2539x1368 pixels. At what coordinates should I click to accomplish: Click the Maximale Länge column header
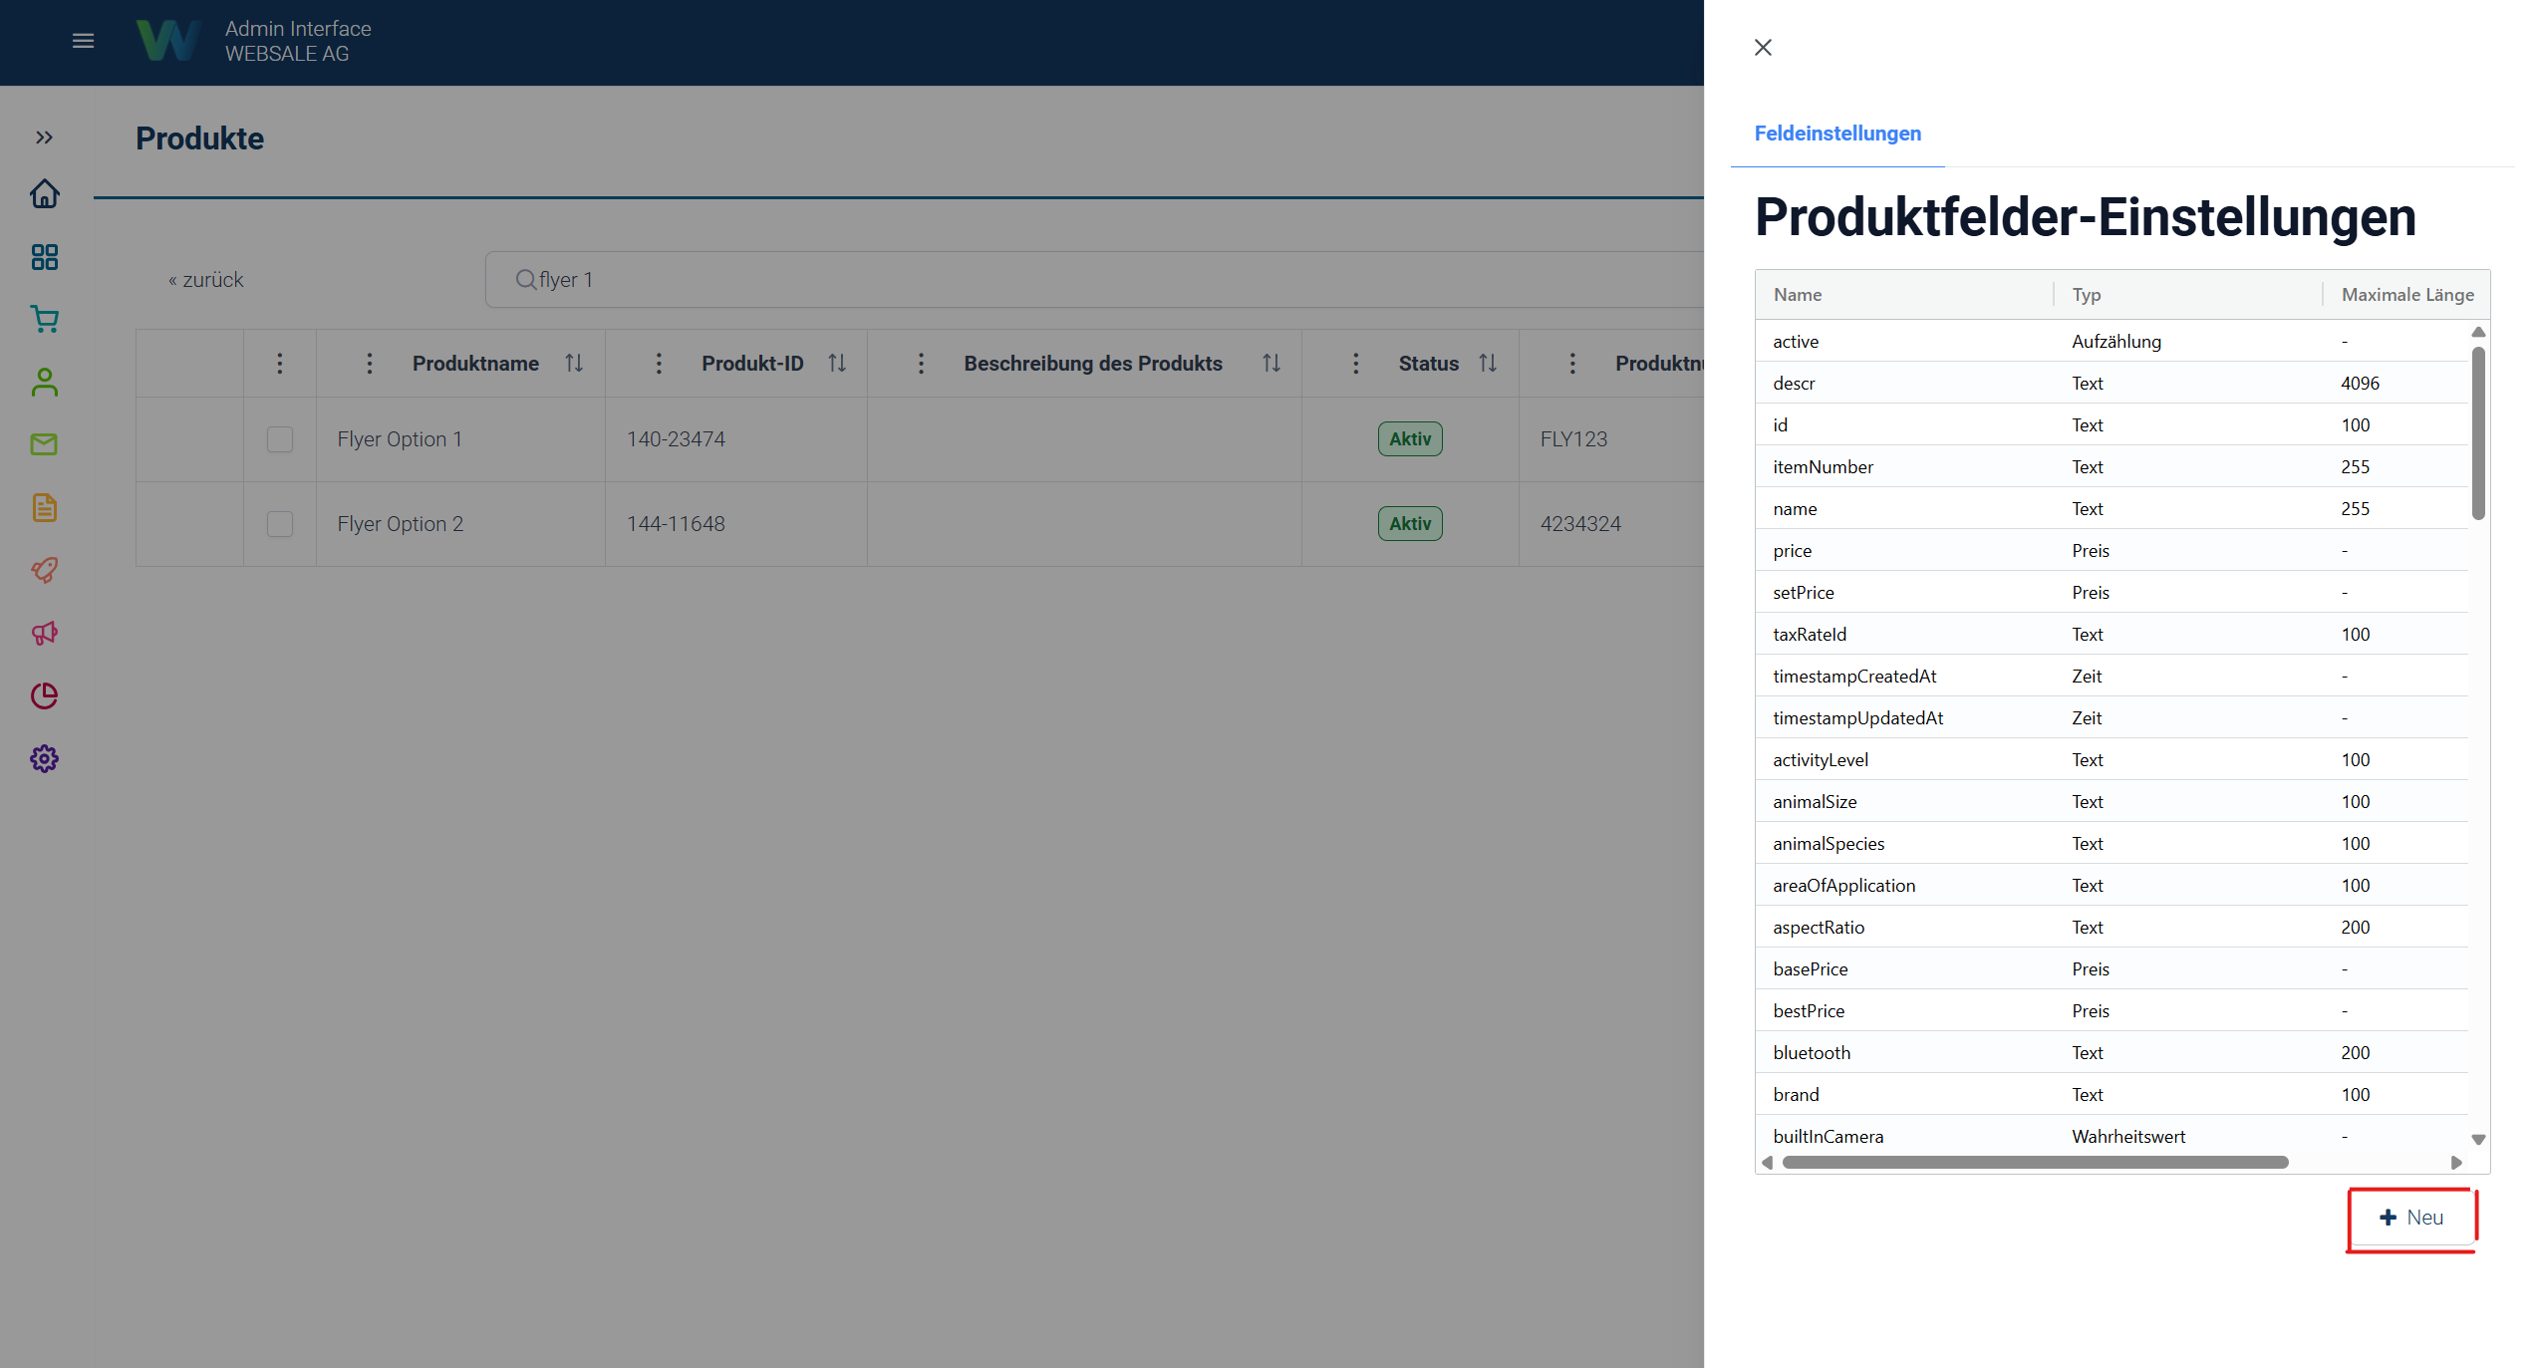tap(2406, 295)
